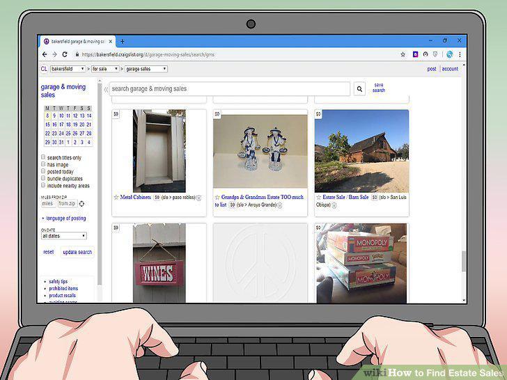The height and width of the screenshot is (380, 507).
Task: Reload the page with the refresh icon
Action: [65, 54]
